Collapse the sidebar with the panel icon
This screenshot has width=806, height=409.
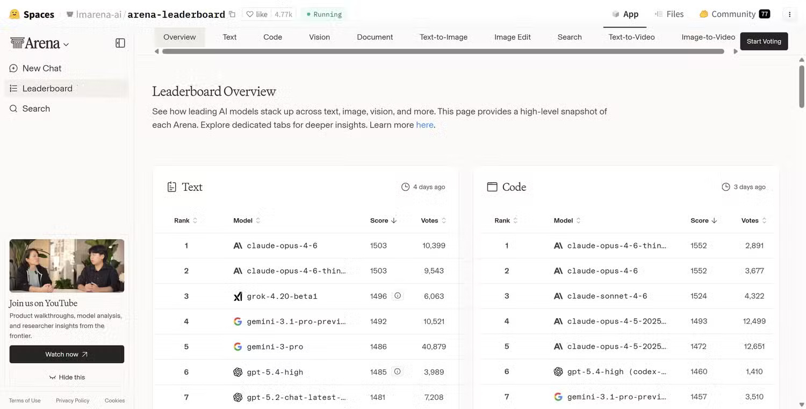[120, 43]
